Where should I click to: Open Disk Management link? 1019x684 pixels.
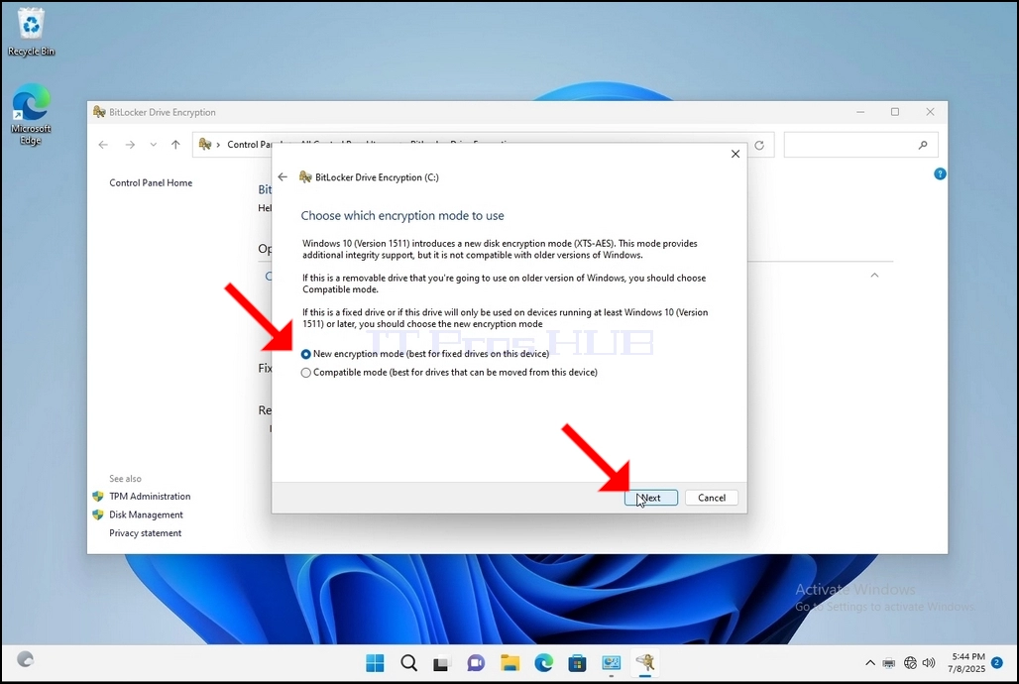[x=147, y=514]
